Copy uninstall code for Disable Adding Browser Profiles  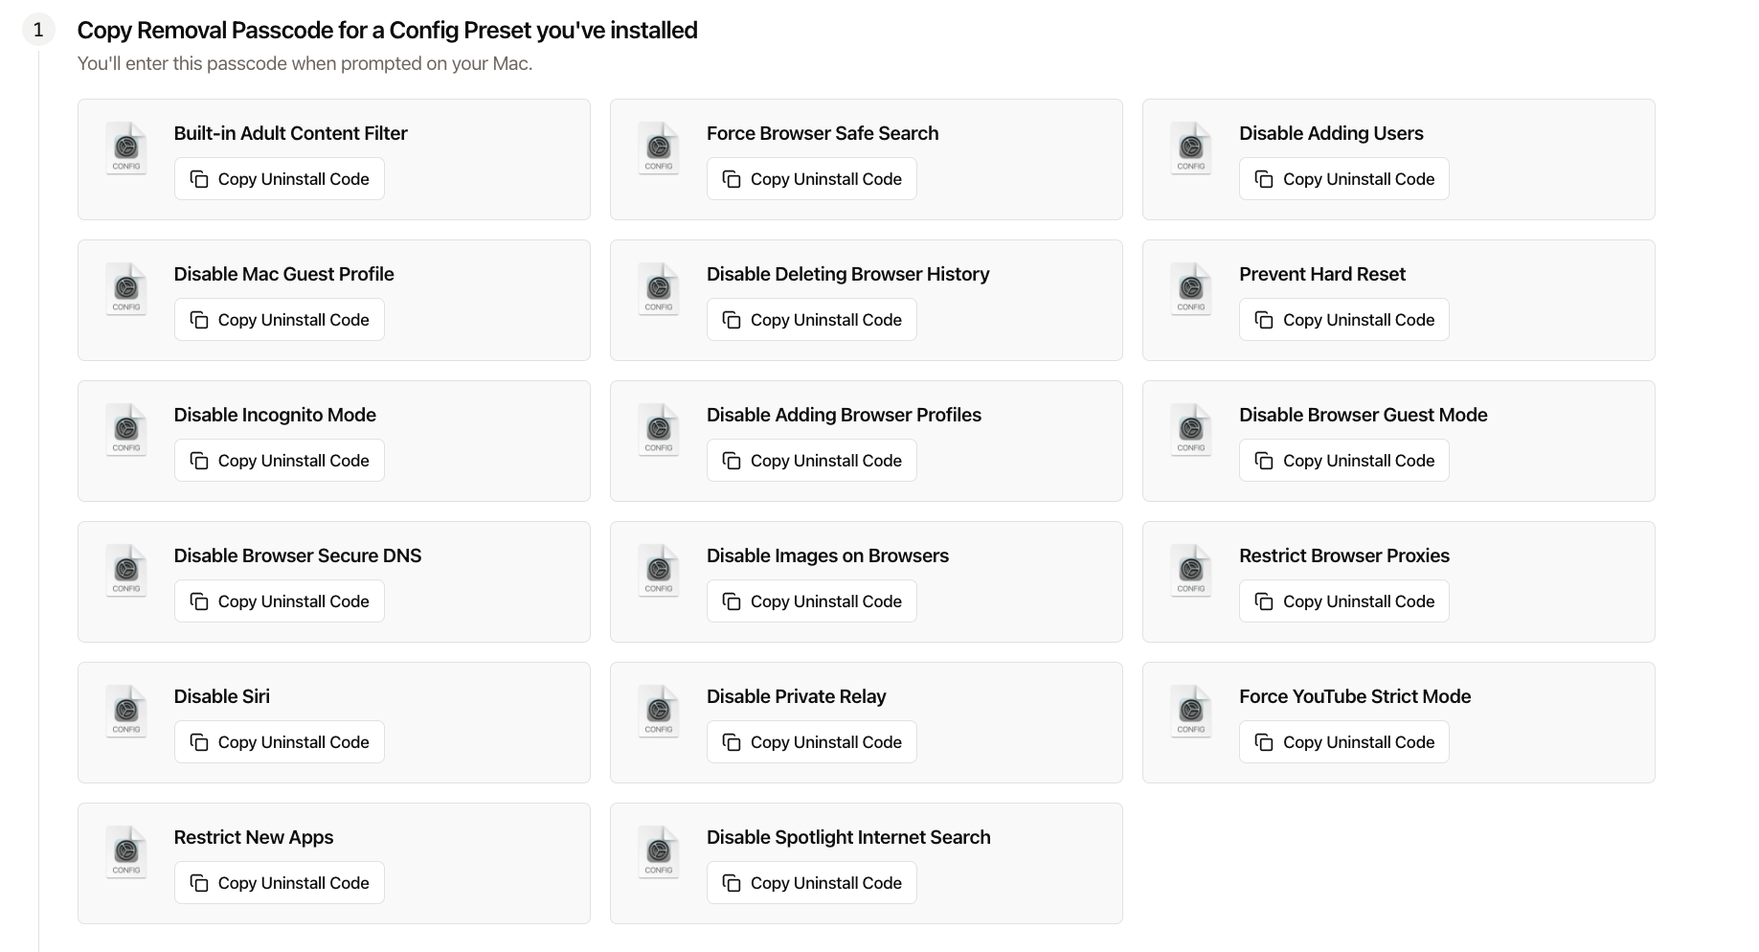(811, 461)
